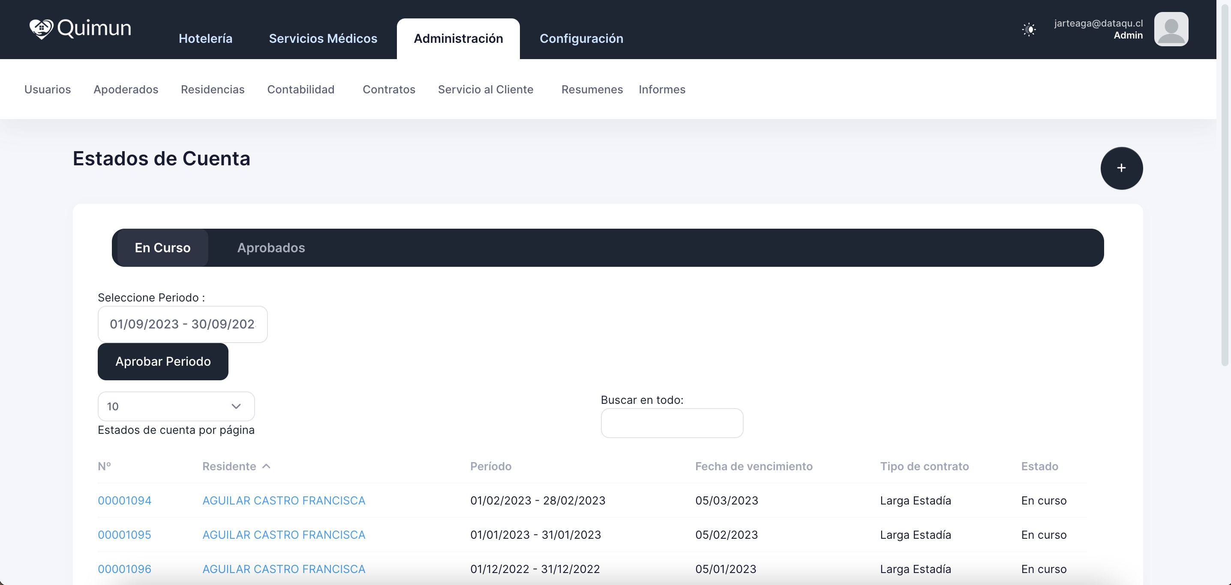The image size is (1231, 585).
Task: Click period 01/01/2023 - 31/01/2023 cell
Action: pyautogui.click(x=536, y=534)
